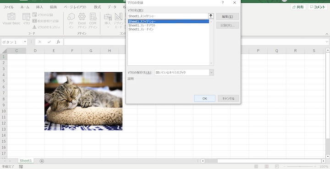Collapse the ribbon with the chevron

click(x=327, y=34)
